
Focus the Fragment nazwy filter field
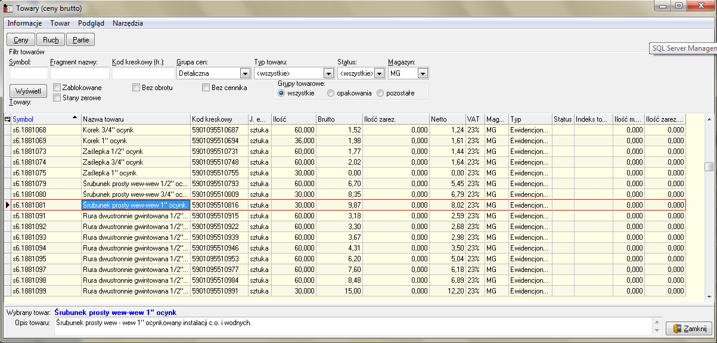[x=80, y=73]
